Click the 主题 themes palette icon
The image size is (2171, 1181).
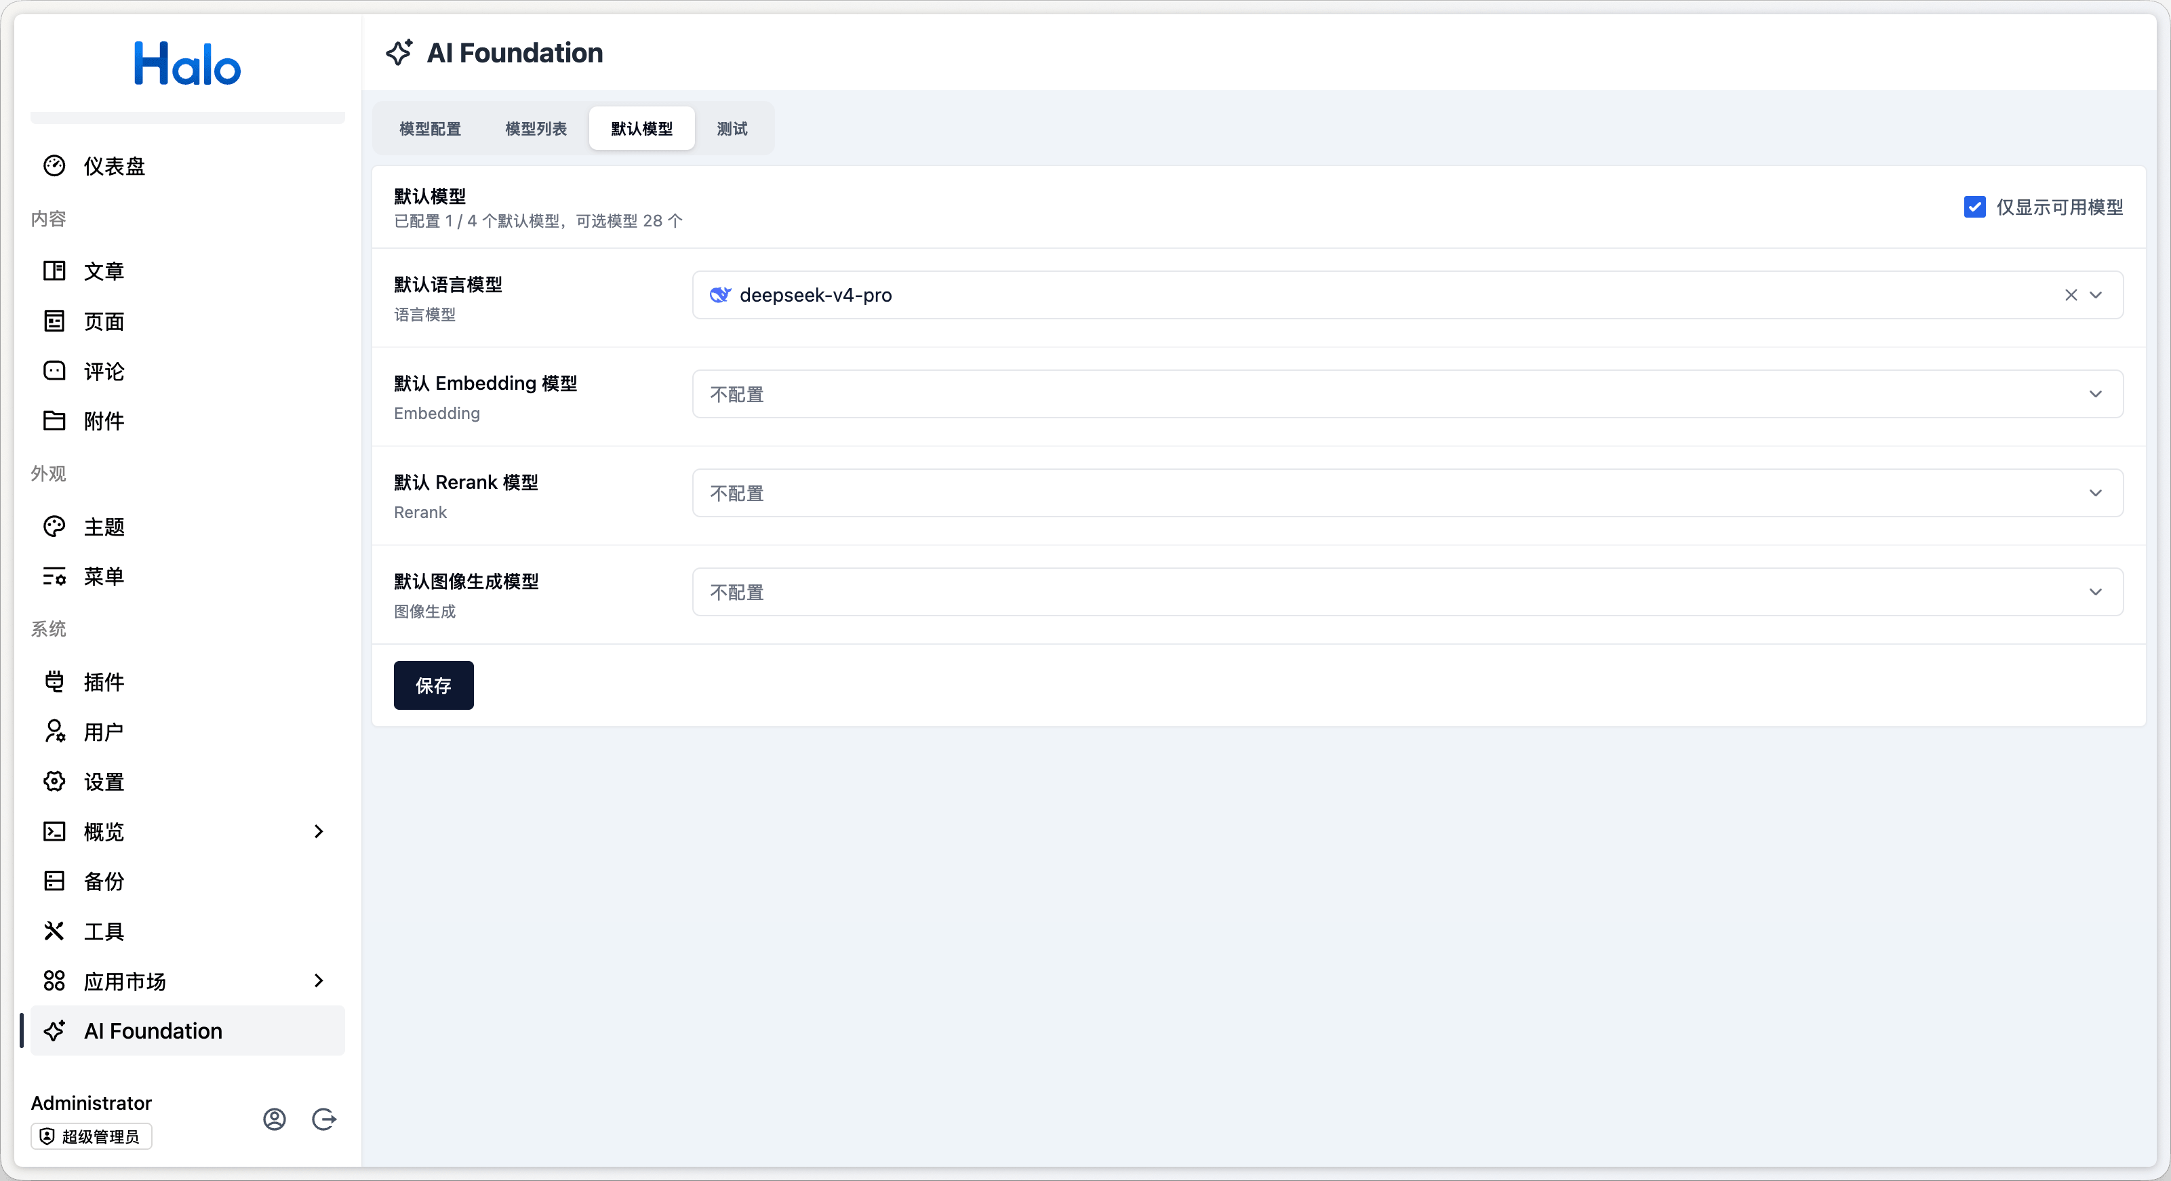54,527
